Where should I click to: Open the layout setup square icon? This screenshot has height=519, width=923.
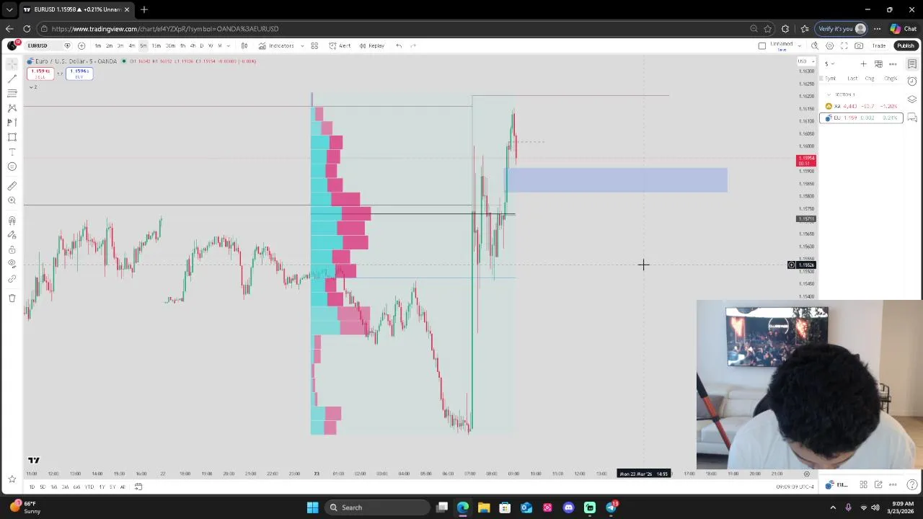pos(762,45)
